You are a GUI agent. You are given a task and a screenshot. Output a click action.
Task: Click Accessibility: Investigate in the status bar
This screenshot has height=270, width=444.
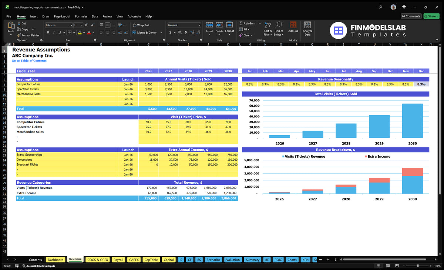pos(38,266)
